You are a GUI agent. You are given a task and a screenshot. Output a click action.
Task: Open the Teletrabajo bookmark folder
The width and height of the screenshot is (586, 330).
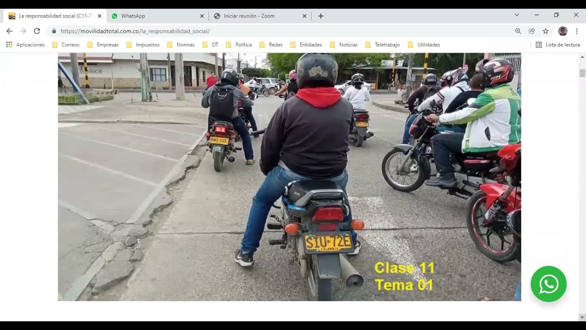pos(383,45)
